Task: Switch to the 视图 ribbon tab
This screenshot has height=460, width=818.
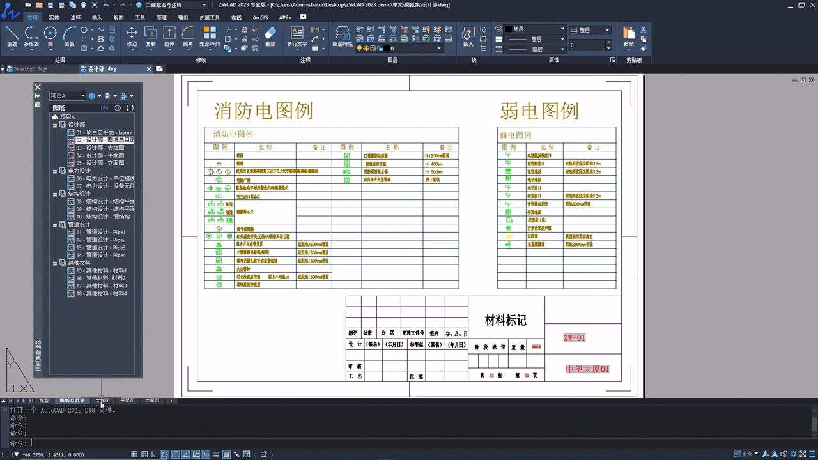Action: tap(118, 18)
